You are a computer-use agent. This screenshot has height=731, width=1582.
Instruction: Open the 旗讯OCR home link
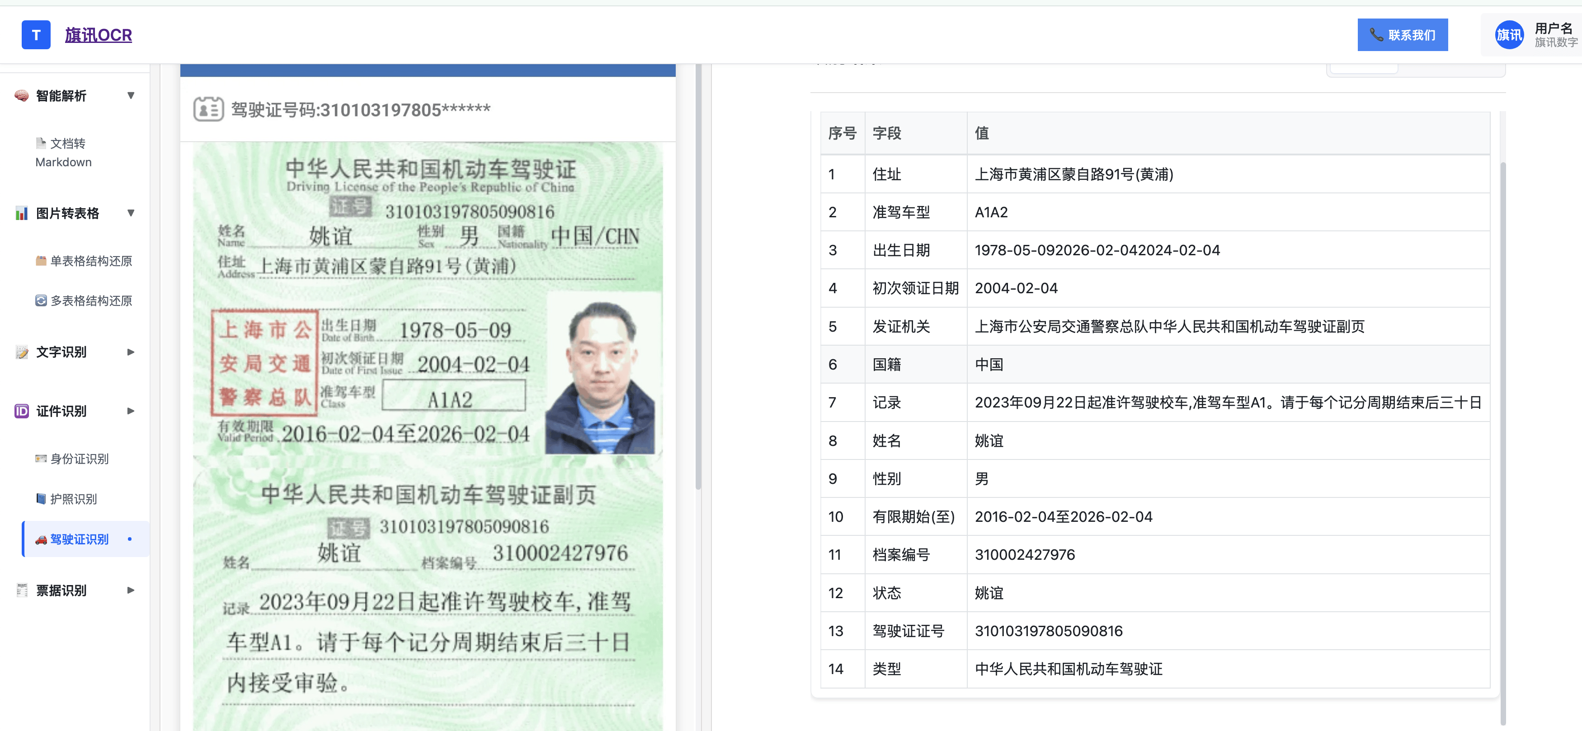coord(98,35)
